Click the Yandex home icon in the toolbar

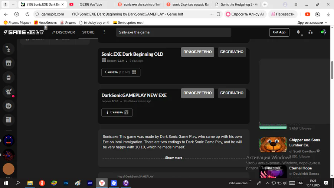(x=17, y=14)
